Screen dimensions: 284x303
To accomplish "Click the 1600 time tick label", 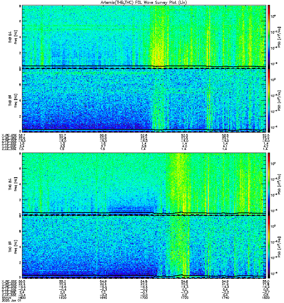I will click(22, 298).
